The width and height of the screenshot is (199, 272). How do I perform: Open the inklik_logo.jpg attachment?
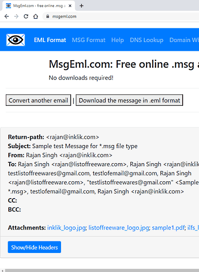click(x=66, y=228)
